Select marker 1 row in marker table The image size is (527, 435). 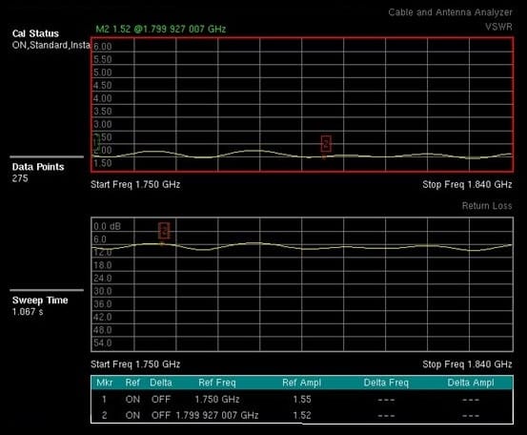point(302,400)
